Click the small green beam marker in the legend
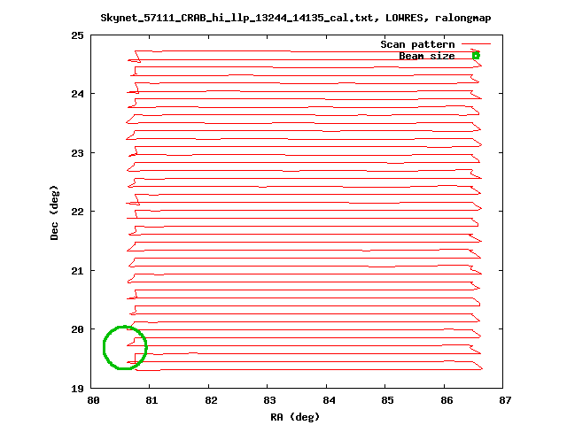This screenshot has width=567, height=425. tap(476, 56)
